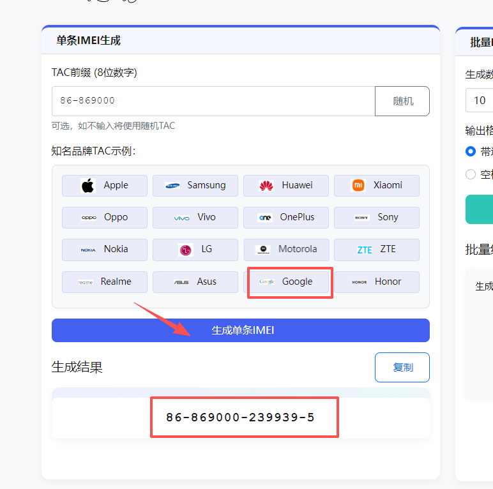This screenshot has width=493, height=489.
Task: Choose the Apple brand name text
Action: coord(116,185)
